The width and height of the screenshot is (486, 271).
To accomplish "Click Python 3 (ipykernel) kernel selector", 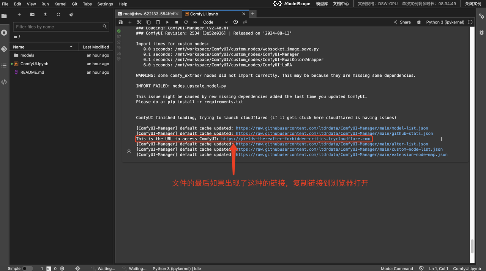I will (x=445, y=22).
